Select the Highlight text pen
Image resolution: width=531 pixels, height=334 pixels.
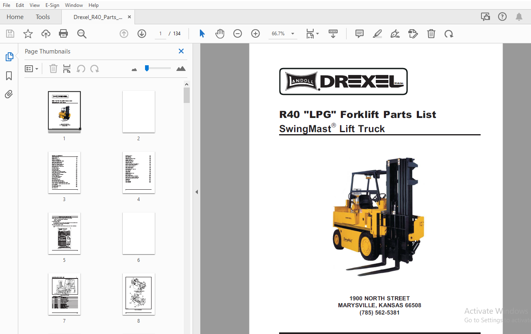tap(377, 34)
